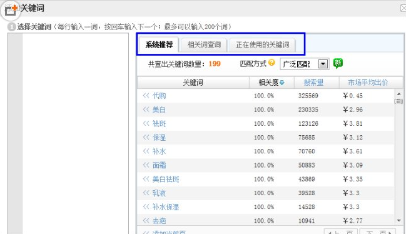Switch to the 系统推荐 tab

(159, 45)
